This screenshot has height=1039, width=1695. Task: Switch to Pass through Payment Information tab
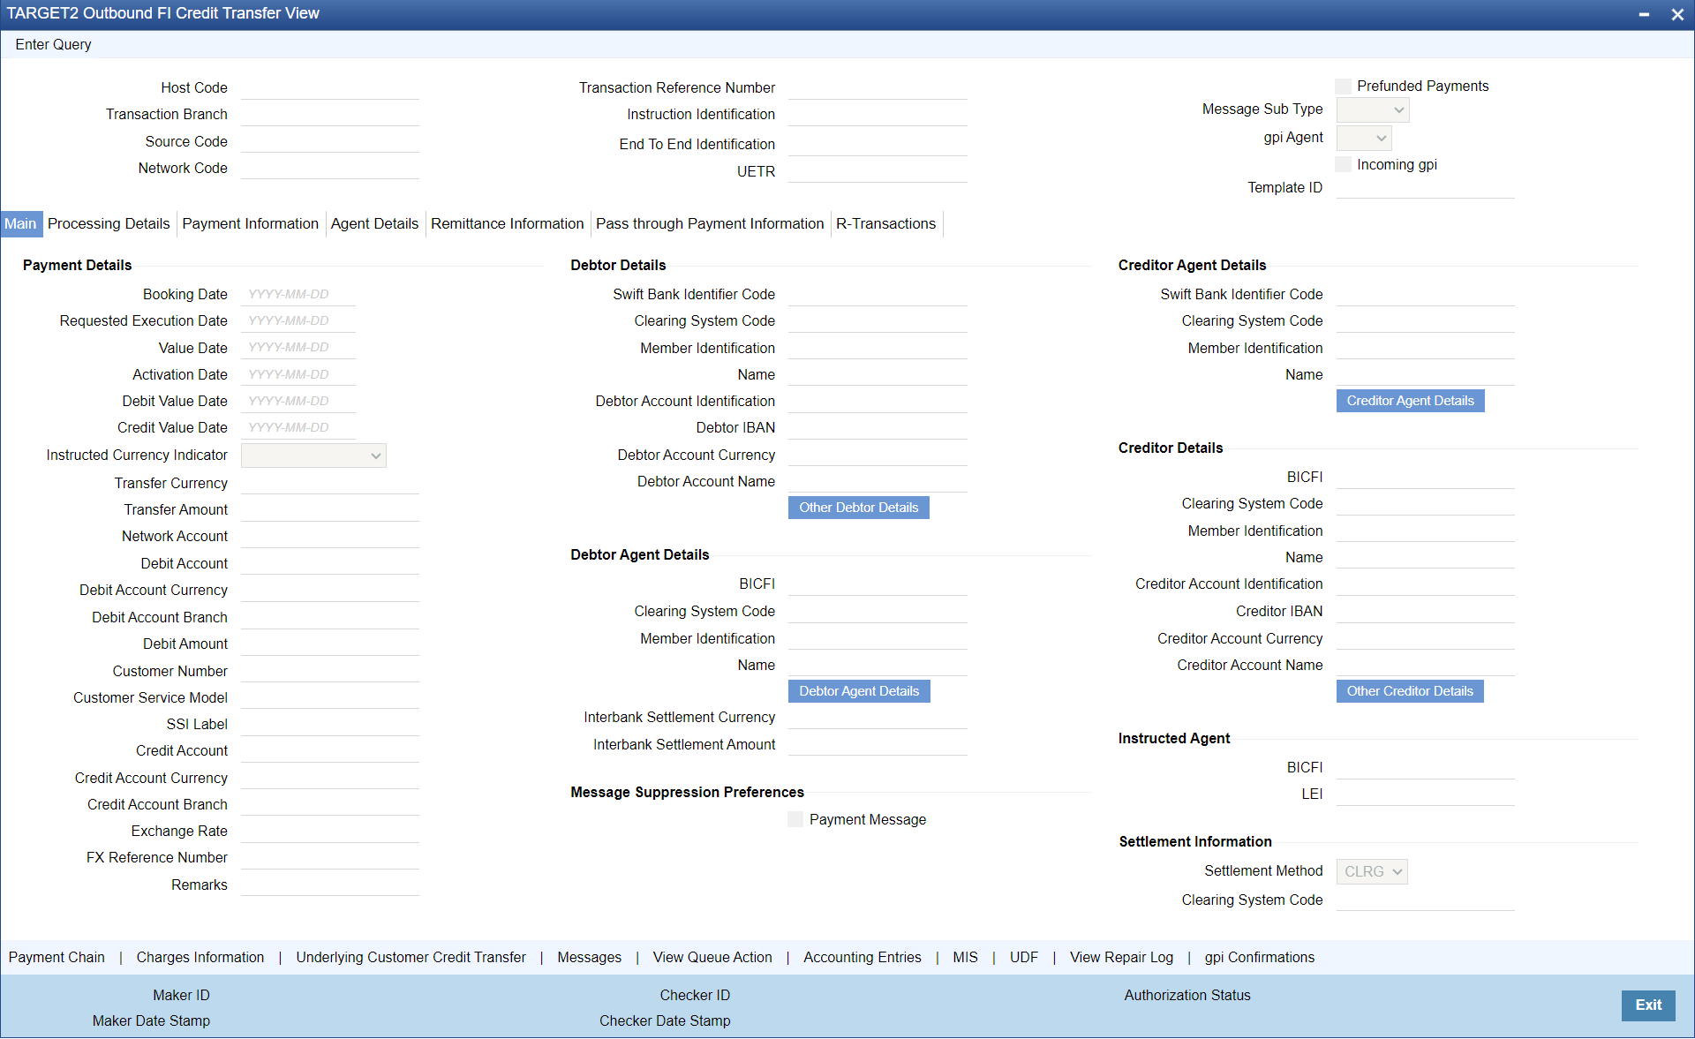pos(710,224)
